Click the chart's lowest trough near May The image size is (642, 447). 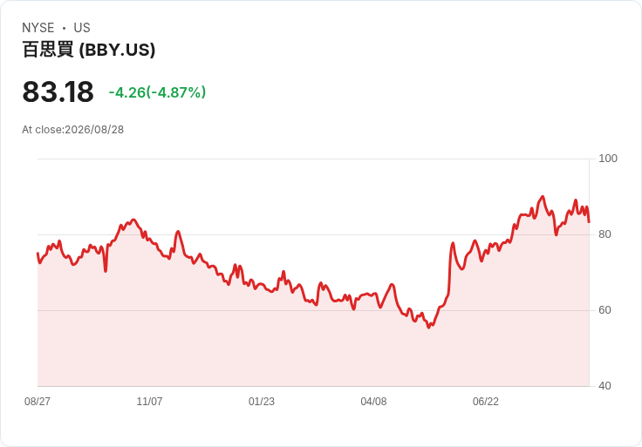(428, 327)
